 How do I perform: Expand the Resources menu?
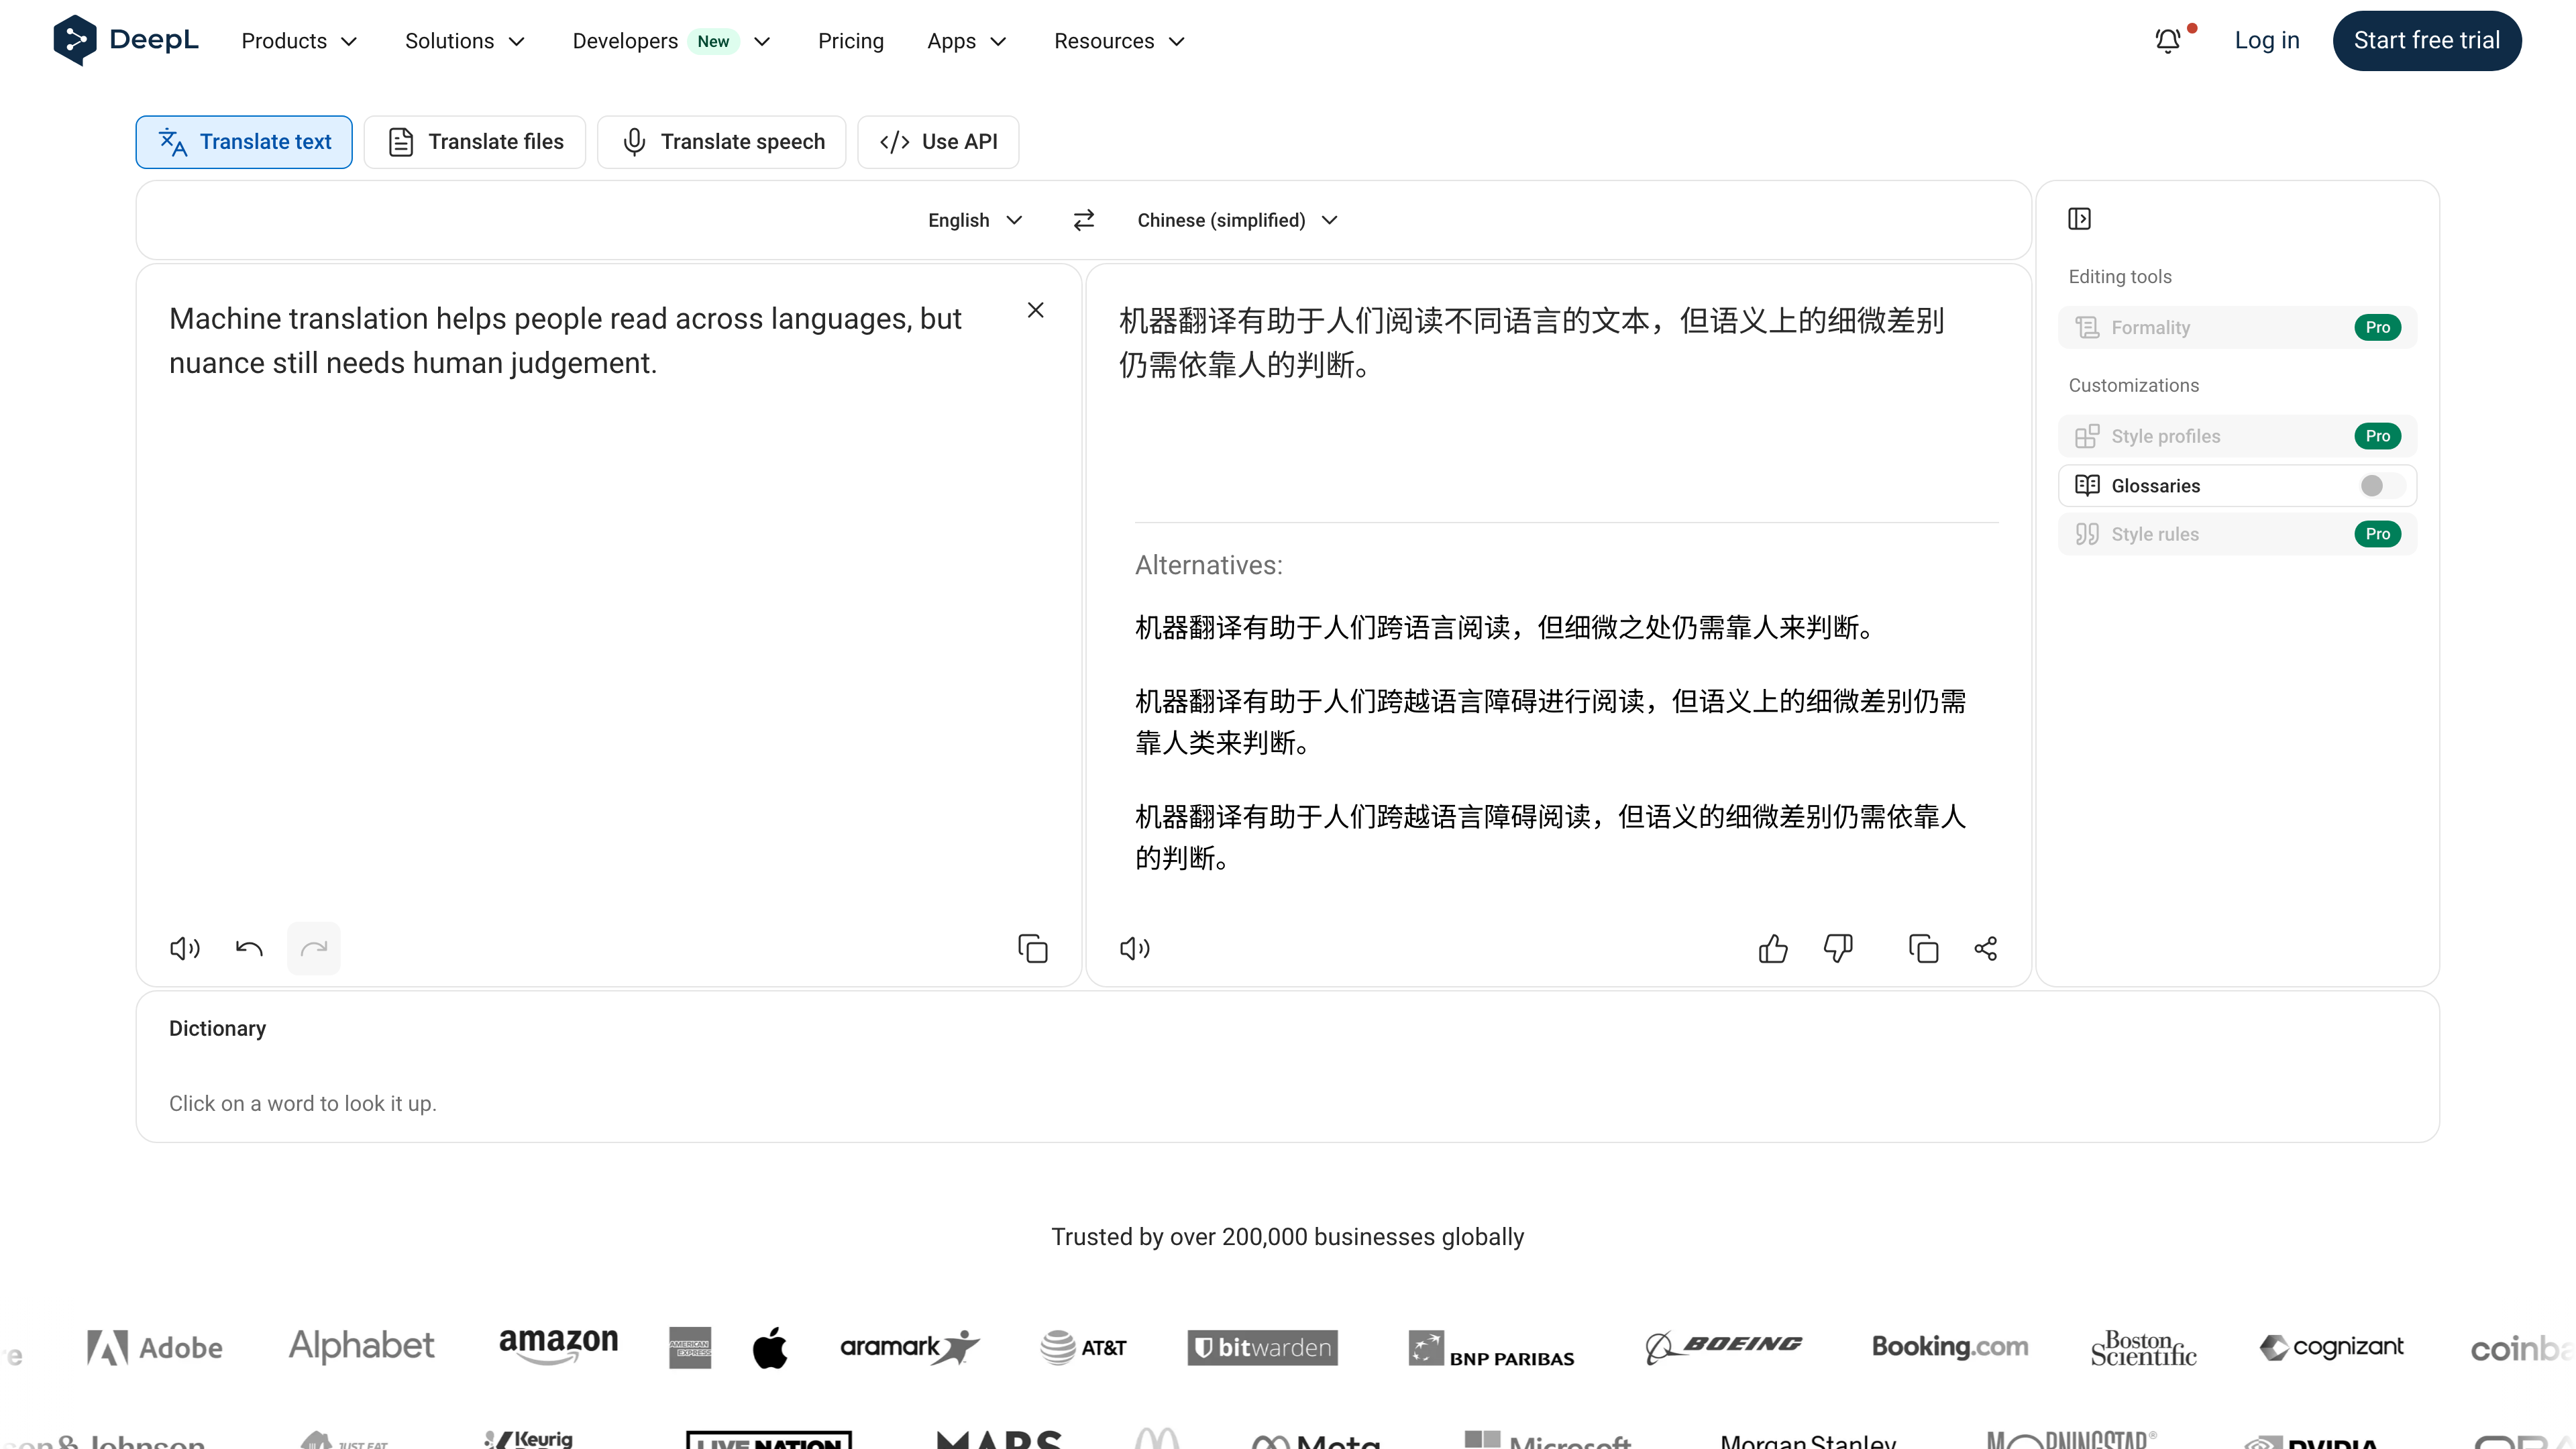[1119, 41]
